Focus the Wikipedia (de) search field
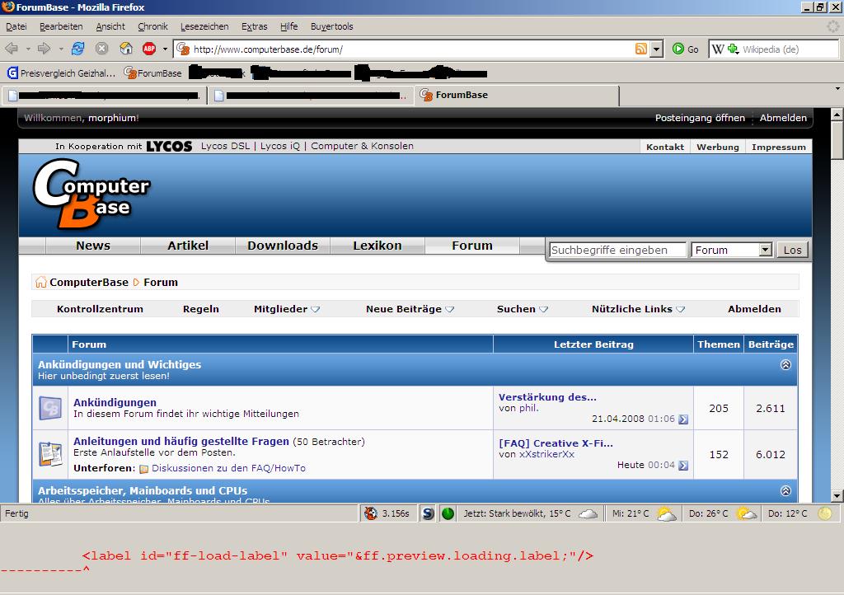This screenshot has width=844, height=595. coord(789,49)
